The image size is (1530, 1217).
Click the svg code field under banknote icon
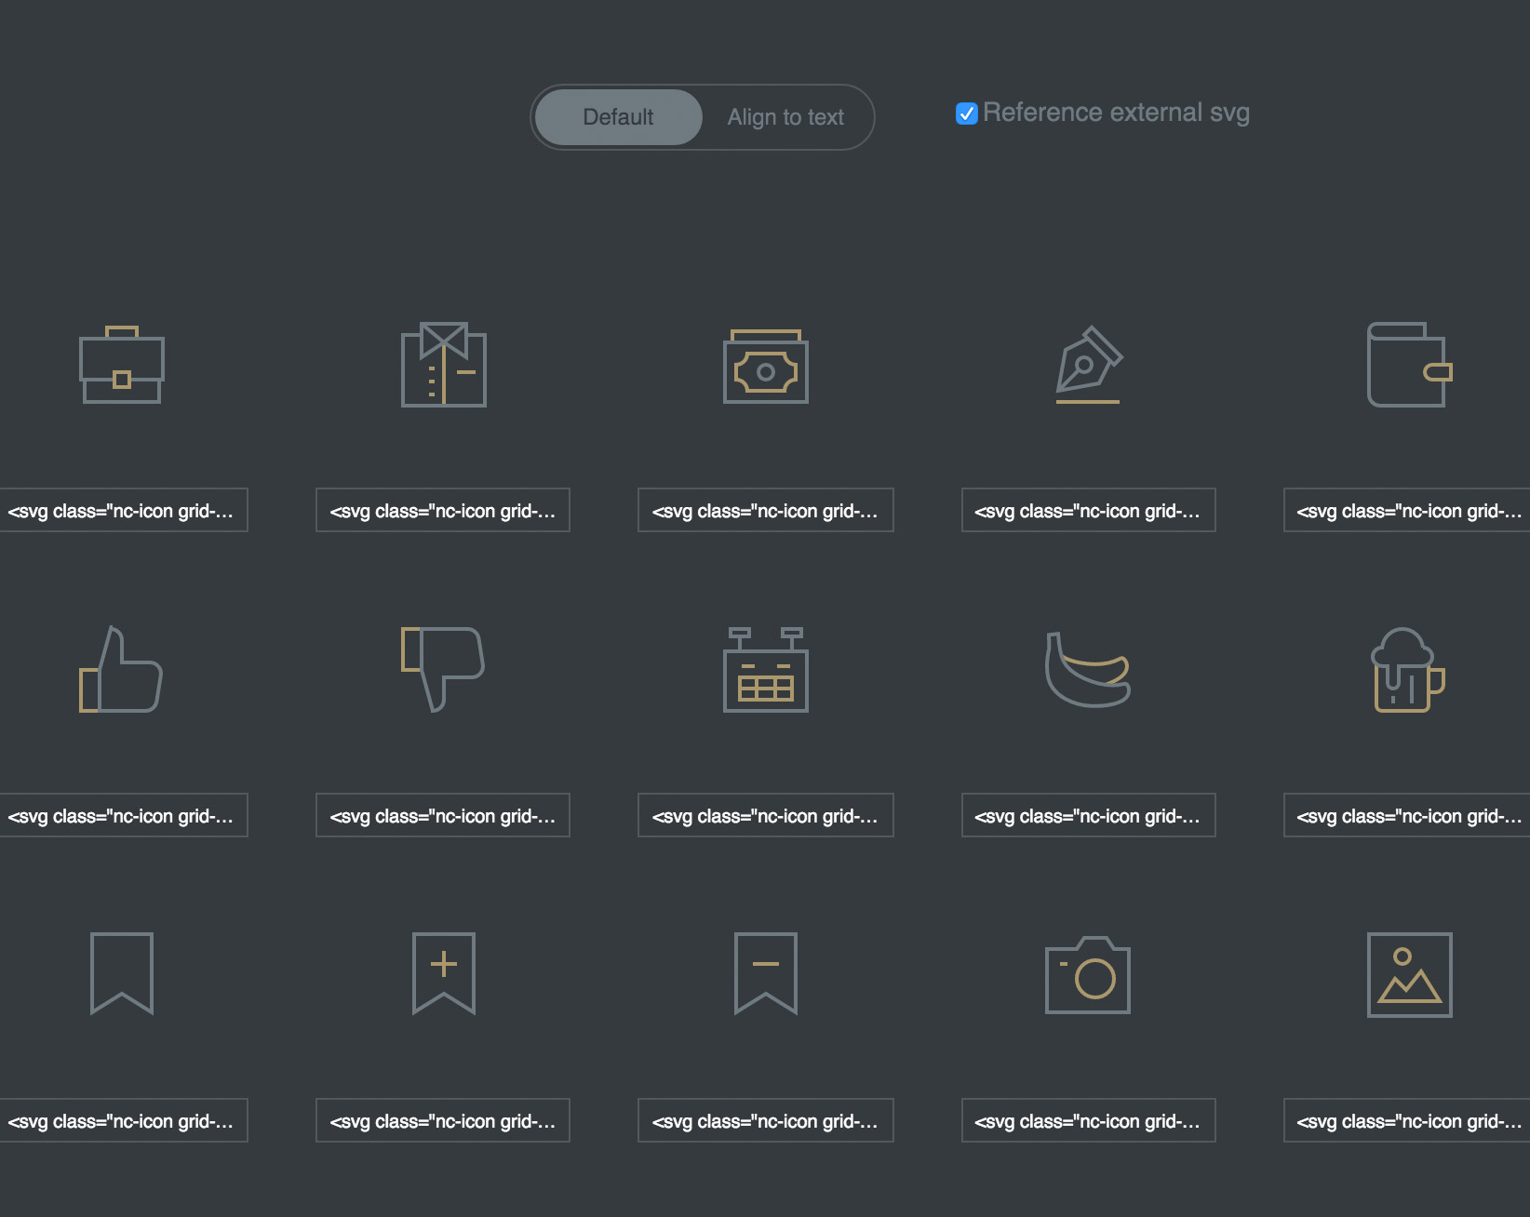point(766,511)
